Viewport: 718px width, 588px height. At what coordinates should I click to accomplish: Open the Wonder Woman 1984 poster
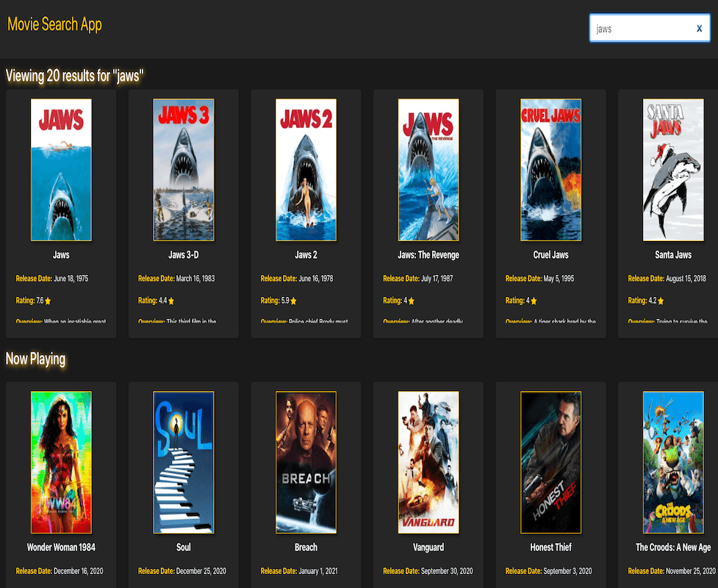tap(61, 462)
